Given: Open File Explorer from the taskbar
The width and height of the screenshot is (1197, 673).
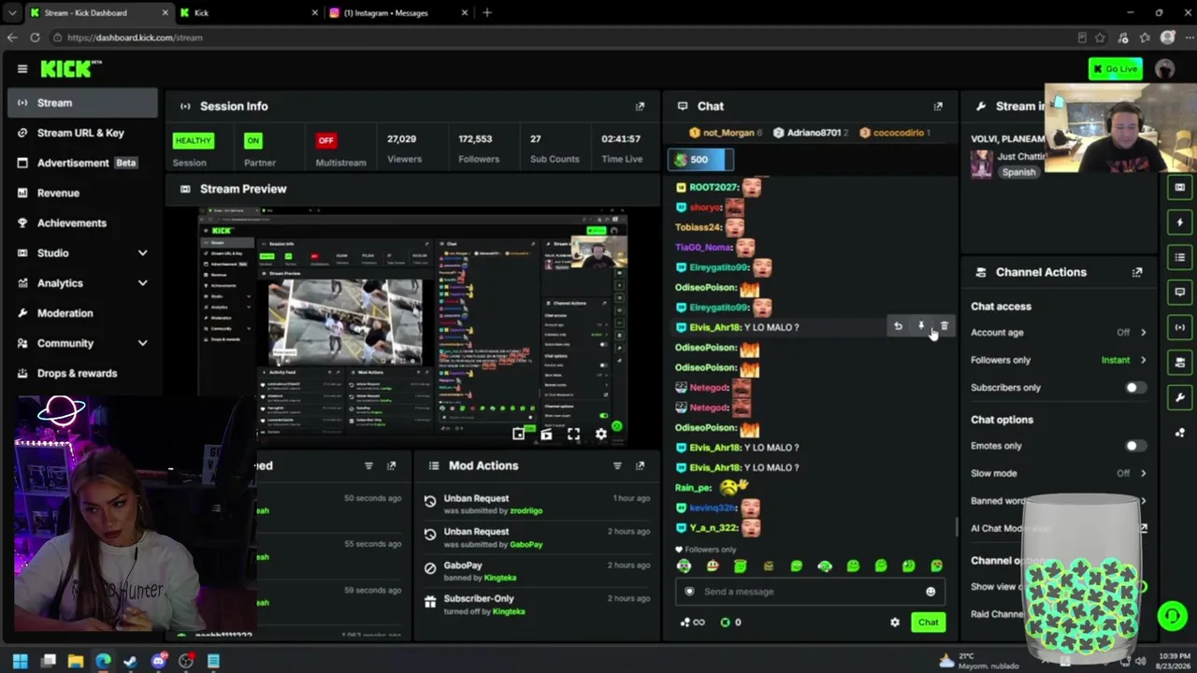Looking at the screenshot, I should tap(76, 662).
